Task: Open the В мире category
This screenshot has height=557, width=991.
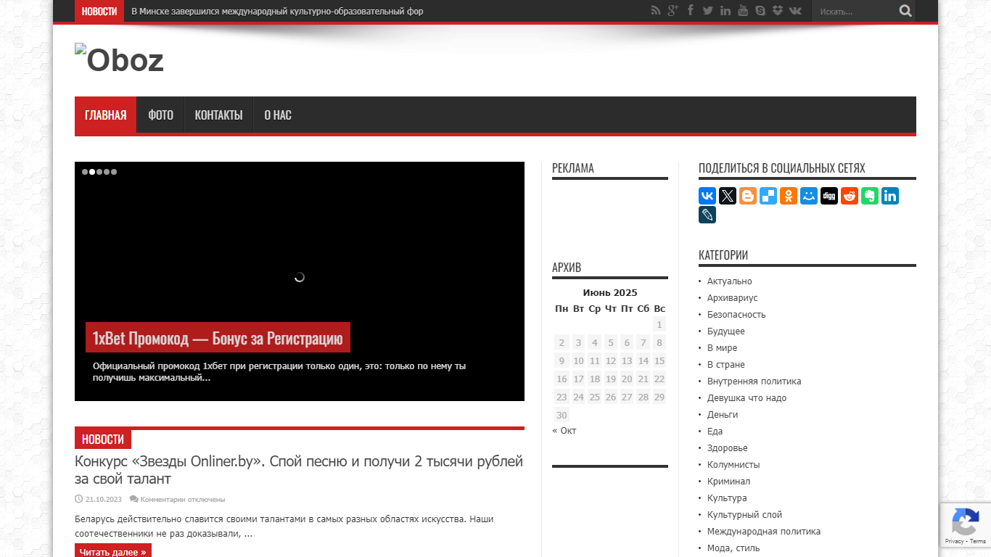Action: point(722,348)
